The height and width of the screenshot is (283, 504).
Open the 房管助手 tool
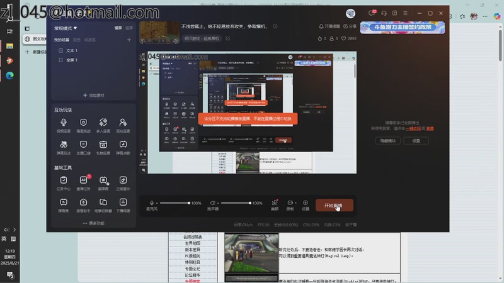[83, 205]
